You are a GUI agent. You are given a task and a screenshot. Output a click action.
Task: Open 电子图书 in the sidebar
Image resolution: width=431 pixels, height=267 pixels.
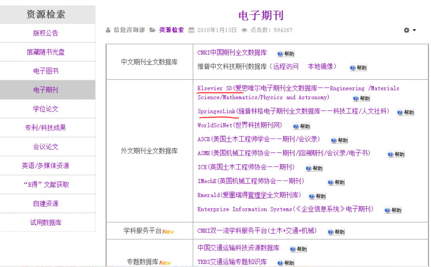point(46,71)
